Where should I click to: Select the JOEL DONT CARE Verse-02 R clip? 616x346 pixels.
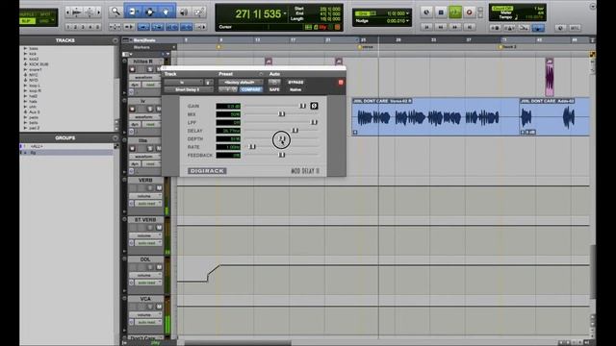[435, 116]
